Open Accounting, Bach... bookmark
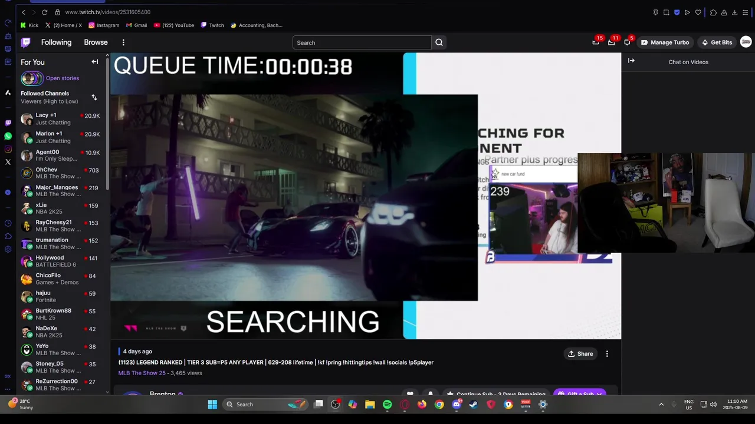 coord(257,25)
